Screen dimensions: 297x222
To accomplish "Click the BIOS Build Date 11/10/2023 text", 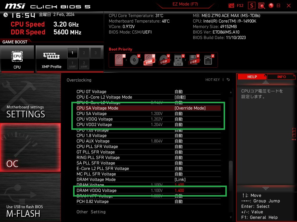I will 219,38.
